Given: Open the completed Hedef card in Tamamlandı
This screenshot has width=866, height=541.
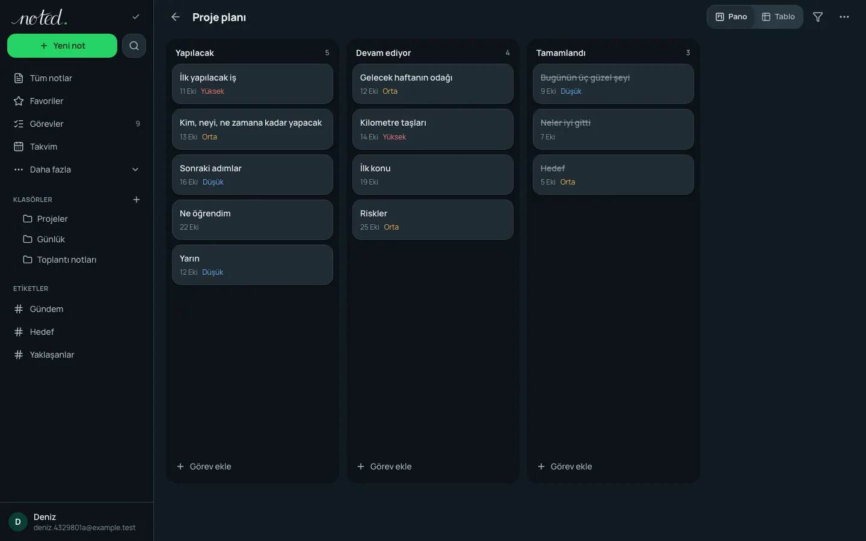Looking at the screenshot, I should [x=613, y=174].
